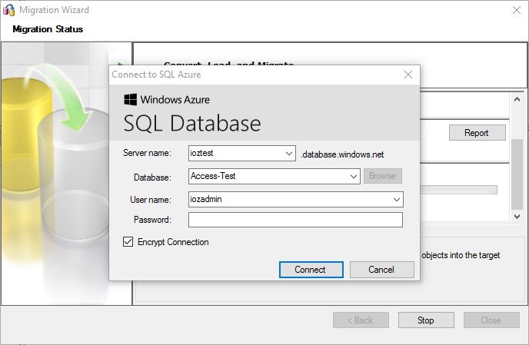Click the disabled Back button

coord(361,320)
